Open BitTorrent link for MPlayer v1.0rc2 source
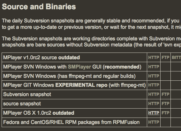This screenshot has width=181, height=131. [x=176, y=57]
